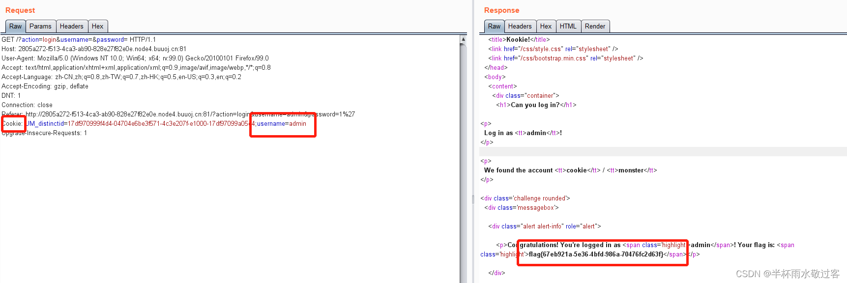Click the Accept: text/html header line
The width and height of the screenshot is (847, 283).
[136, 68]
